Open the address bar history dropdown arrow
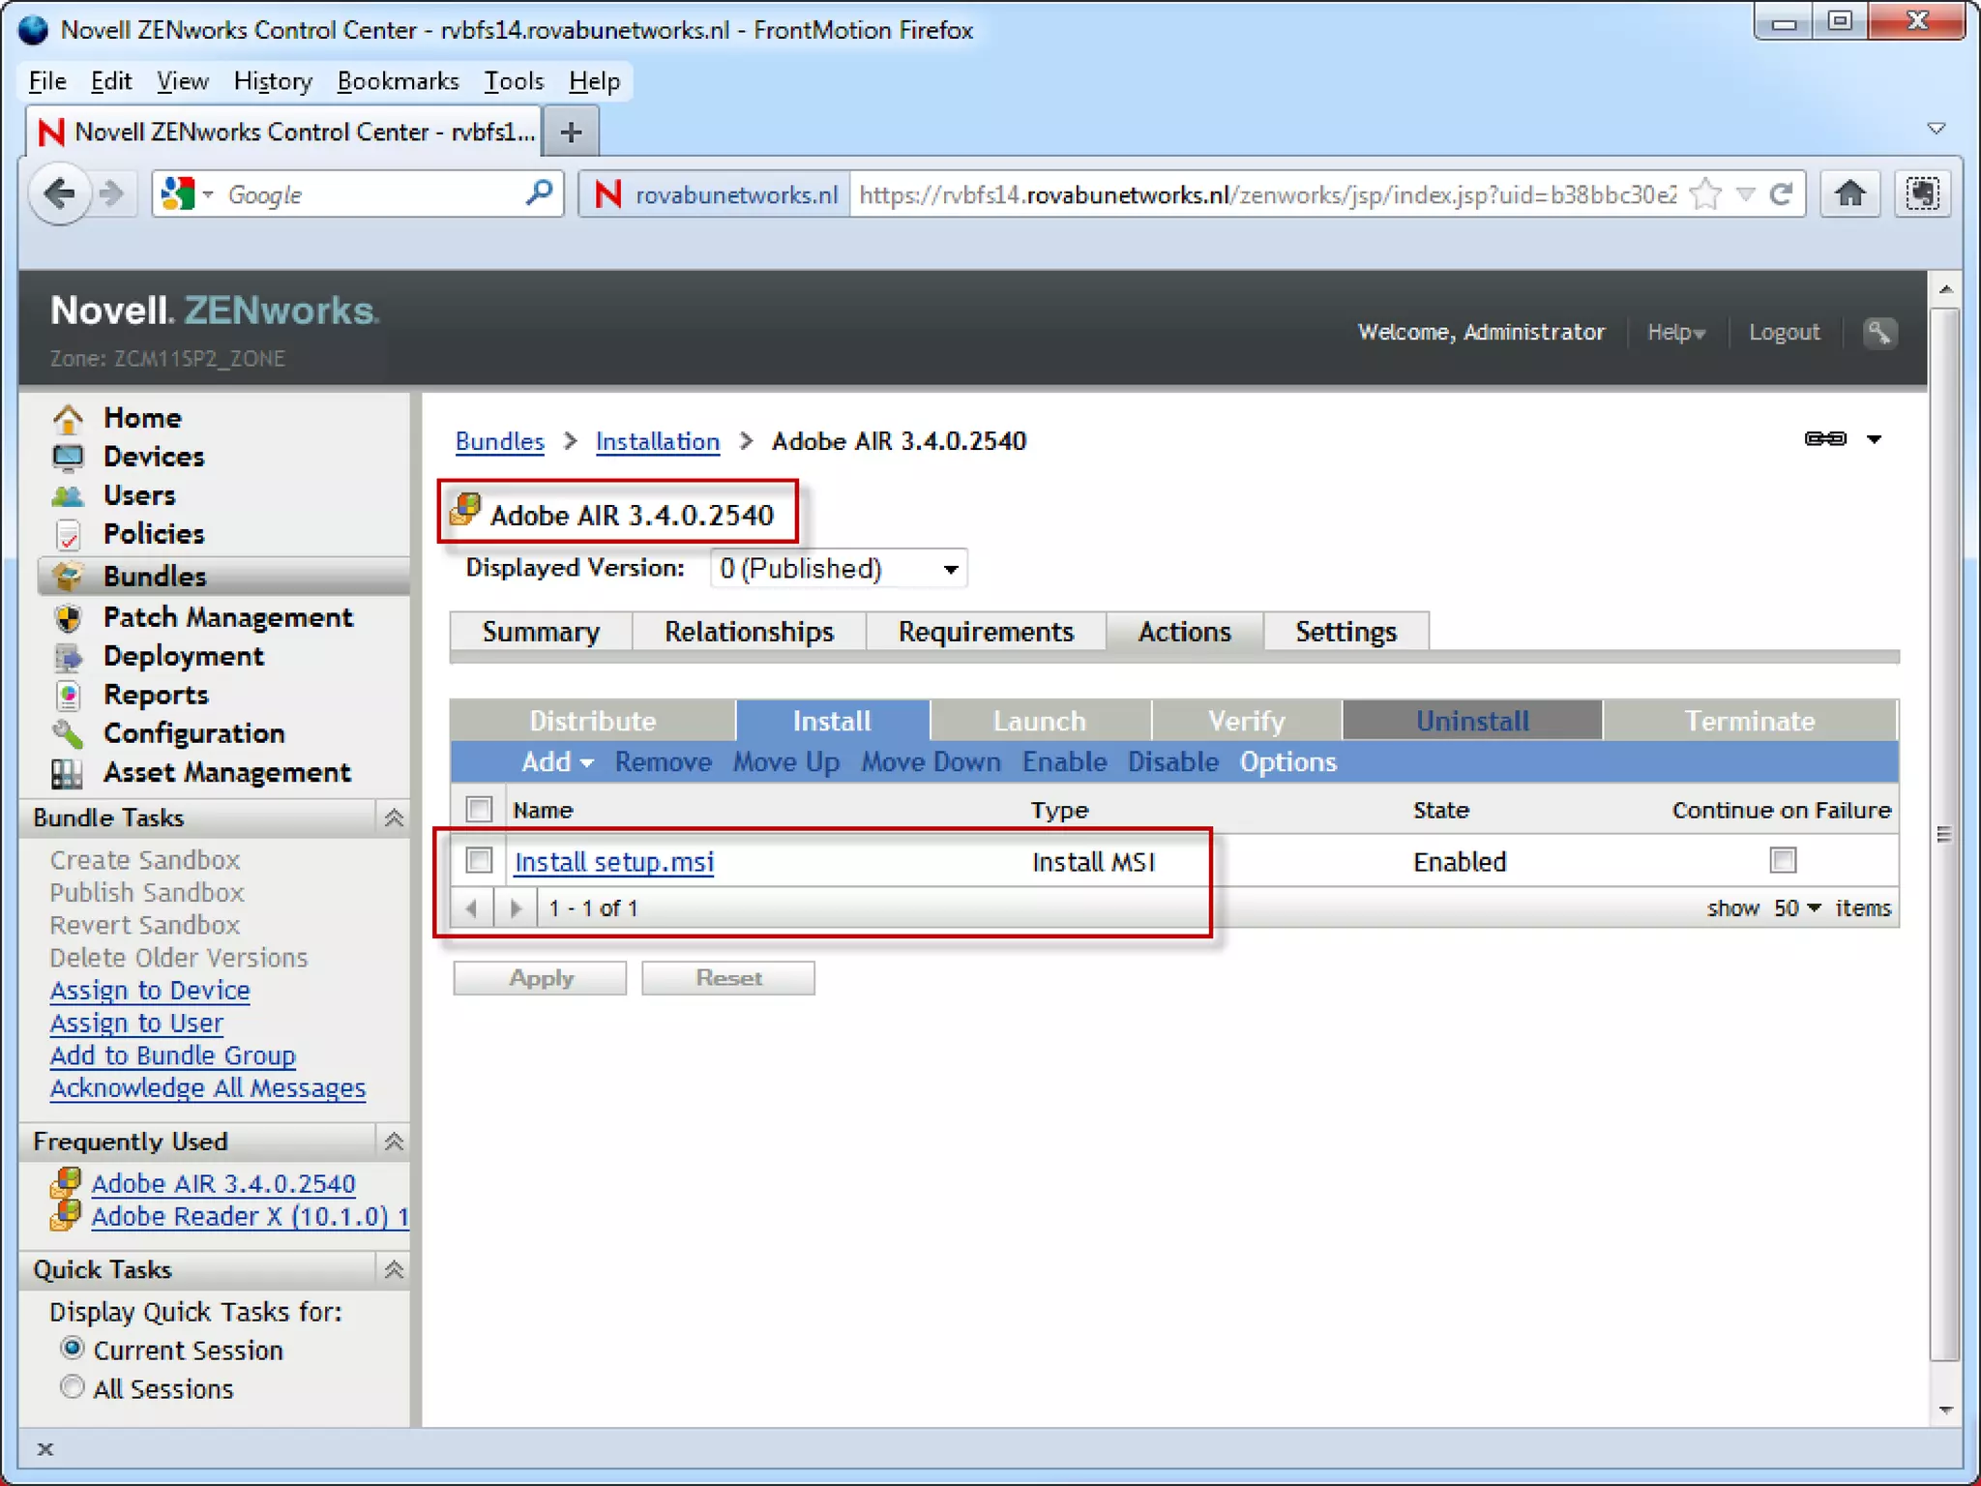The height and width of the screenshot is (1486, 1981). (1746, 194)
